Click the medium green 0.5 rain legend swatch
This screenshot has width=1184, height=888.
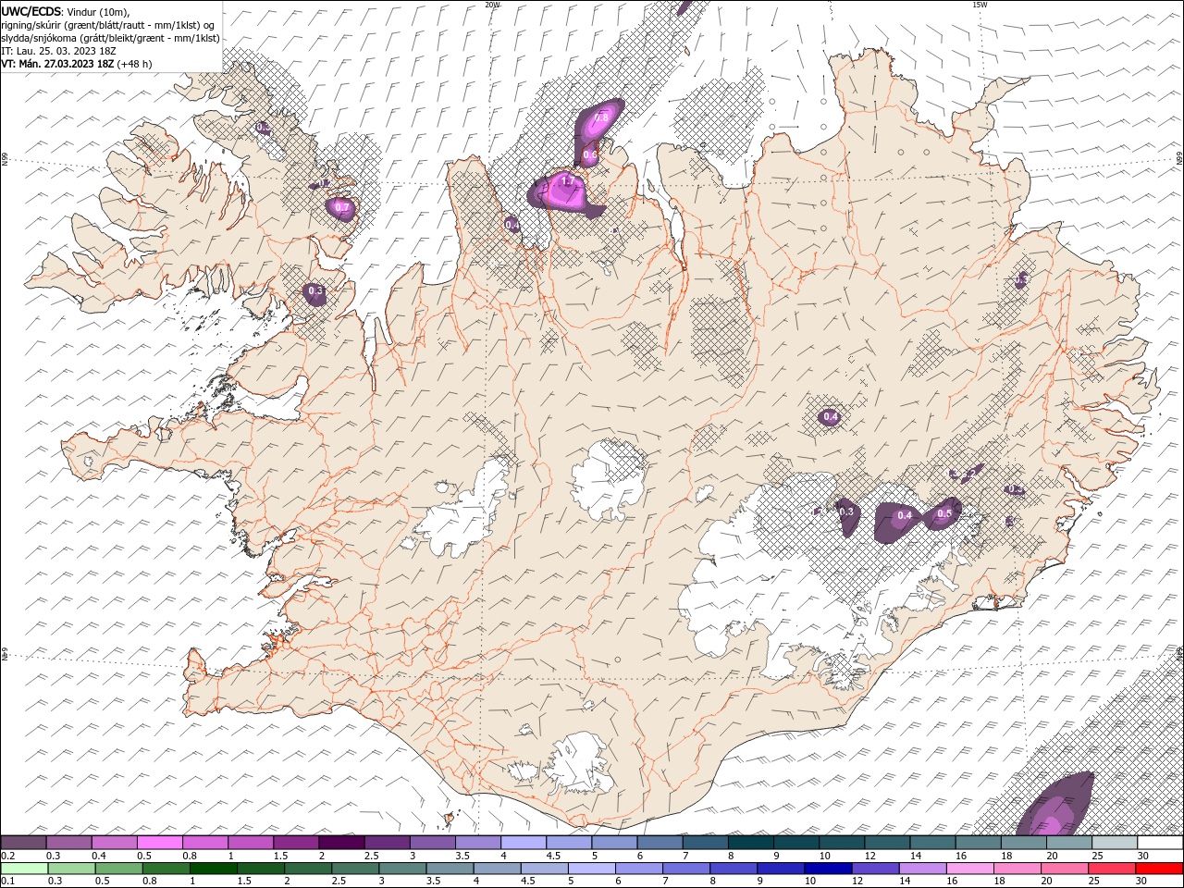pyautogui.click(x=118, y=869)
